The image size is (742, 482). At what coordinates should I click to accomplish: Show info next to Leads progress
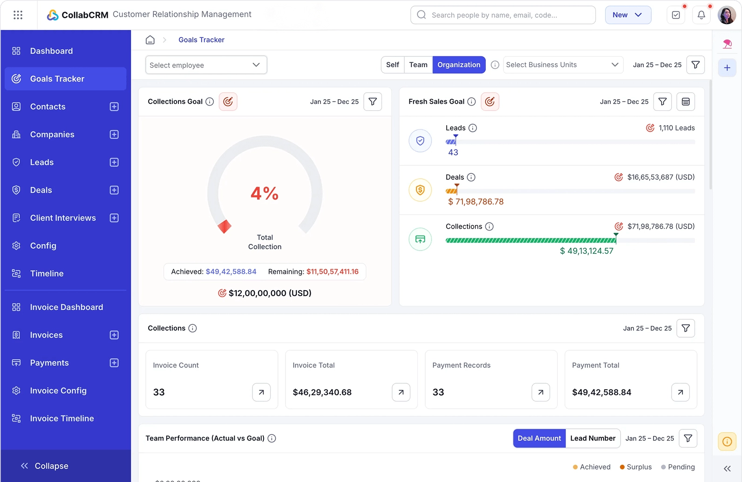[473, 128]
